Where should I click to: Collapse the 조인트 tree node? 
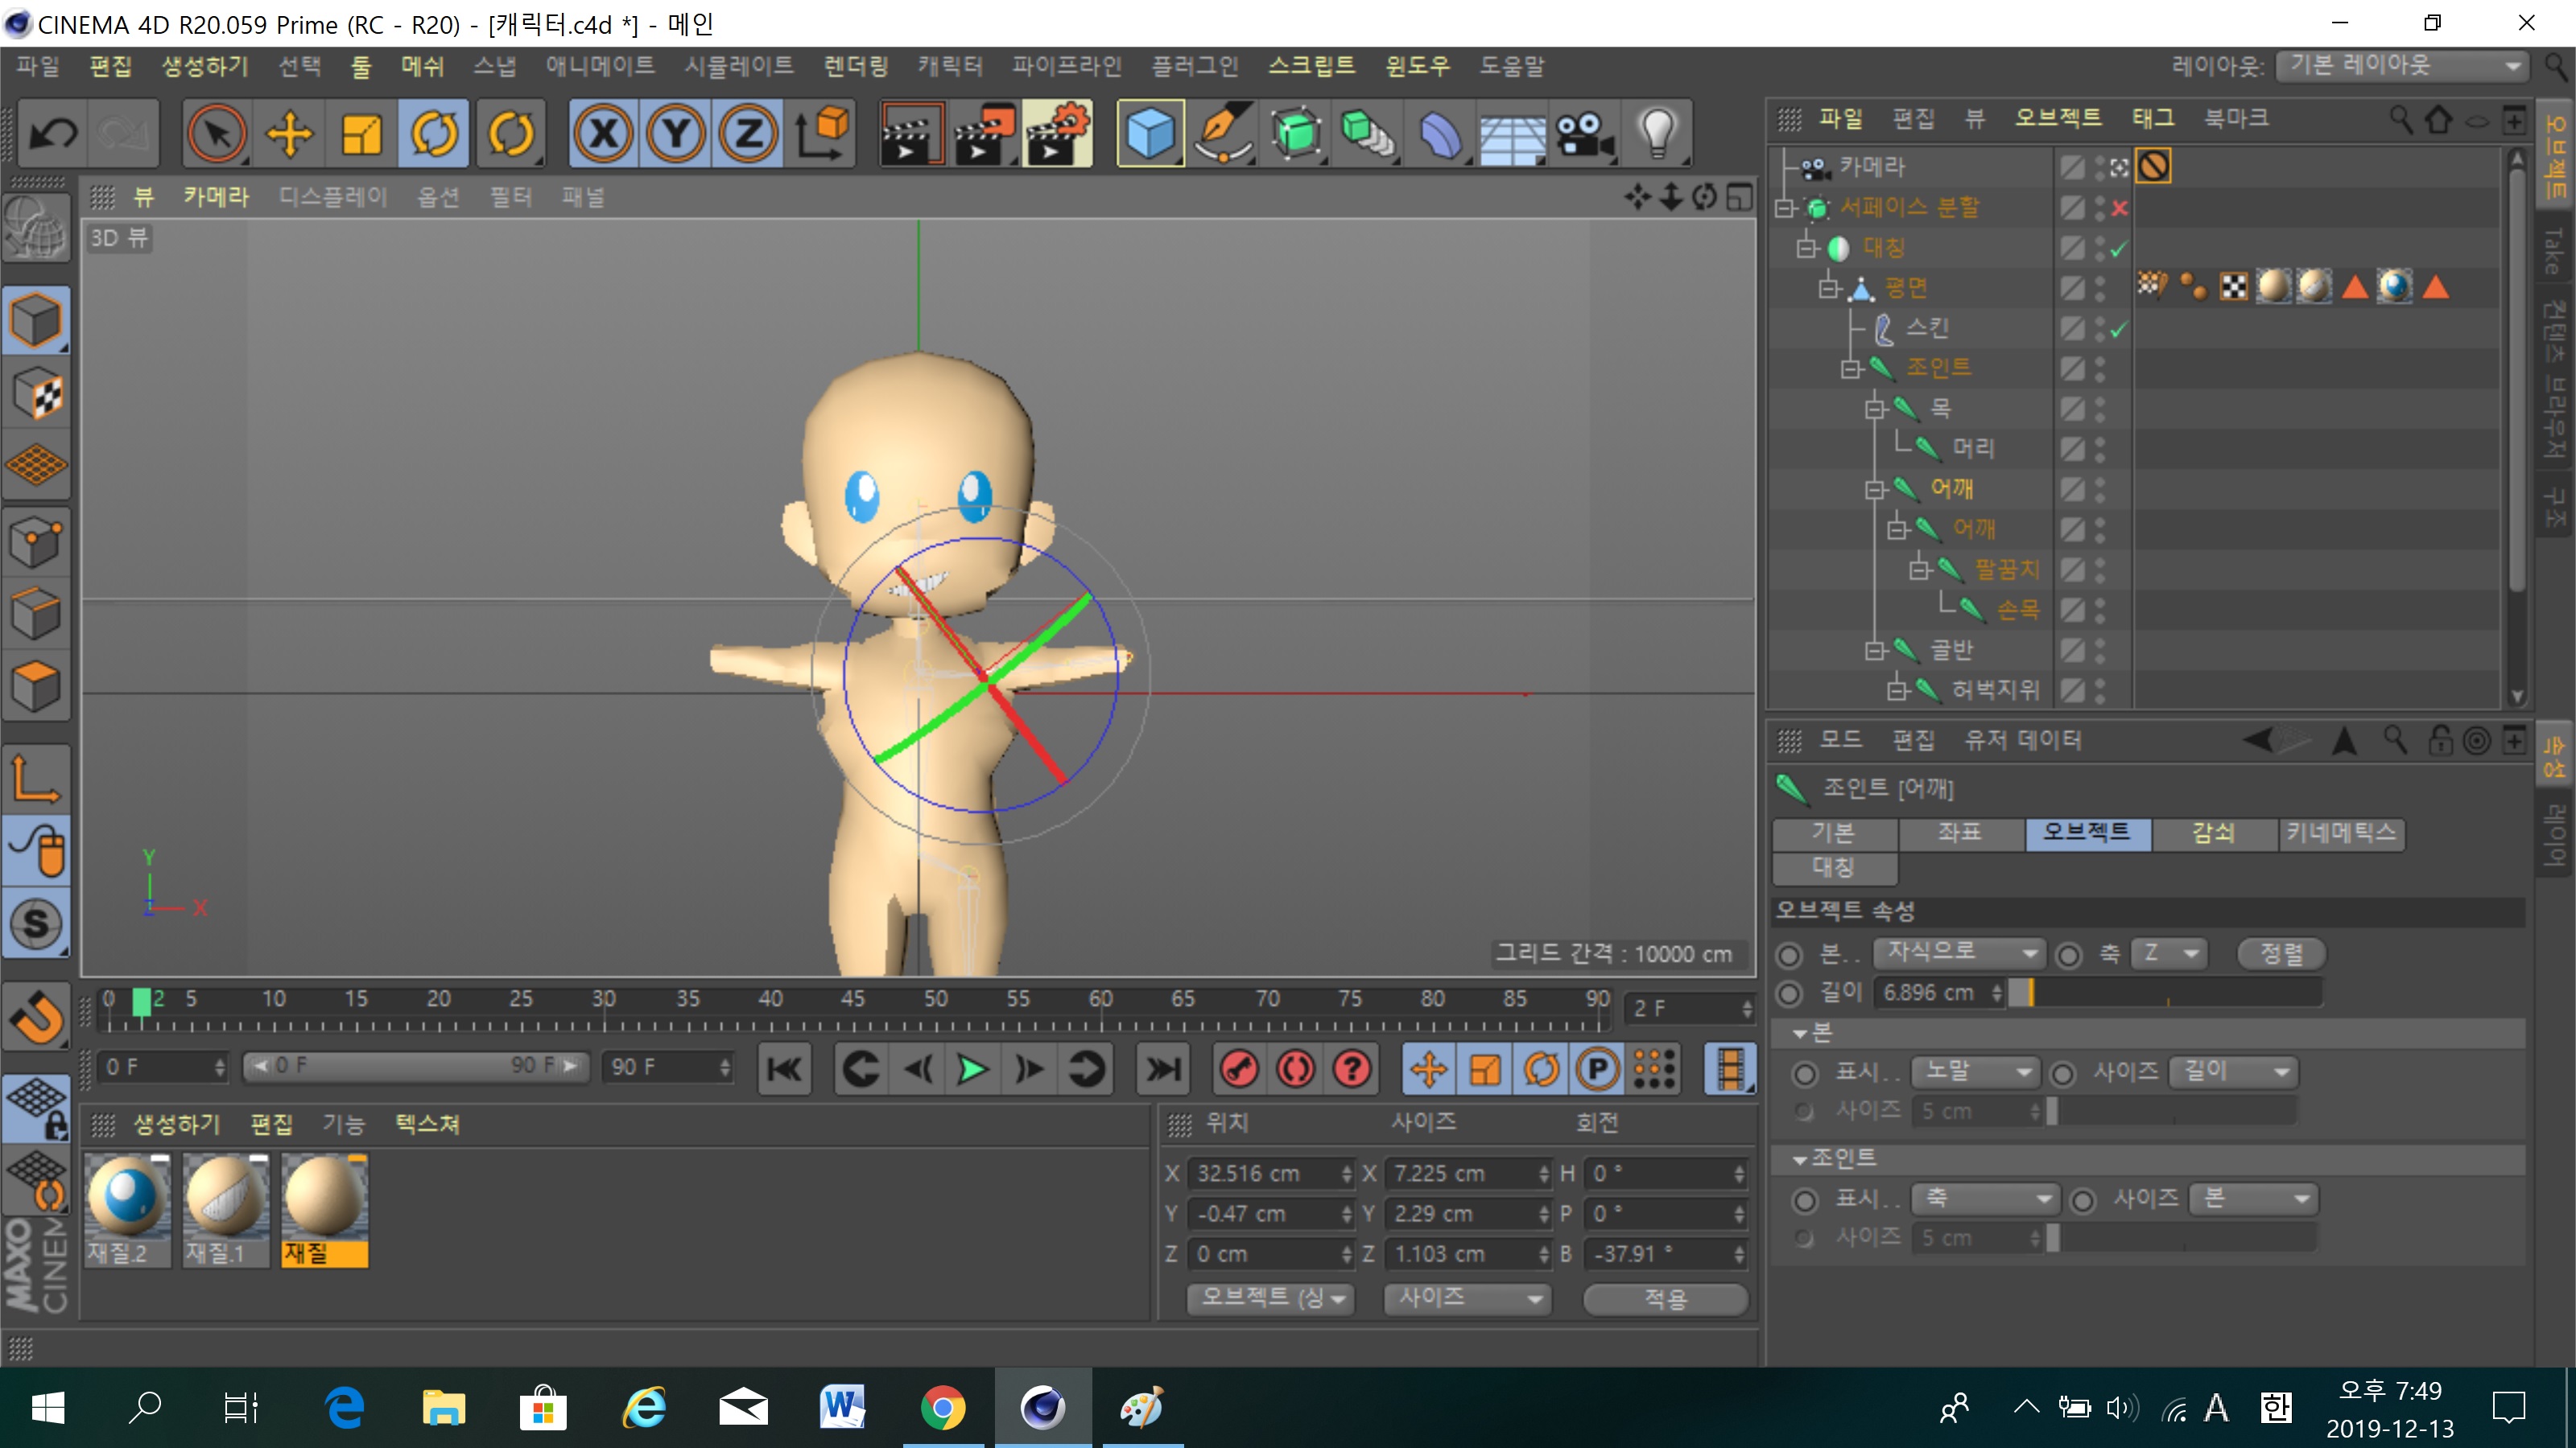click(1851, 368)
